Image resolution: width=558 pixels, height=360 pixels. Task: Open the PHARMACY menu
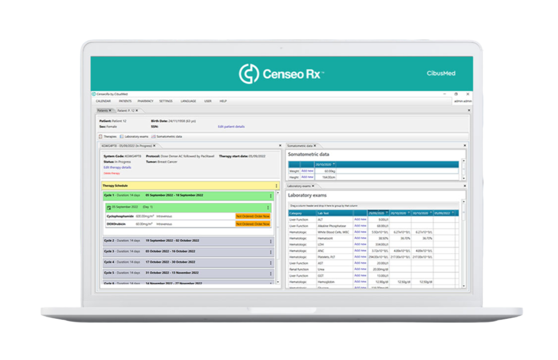(145, 101)
